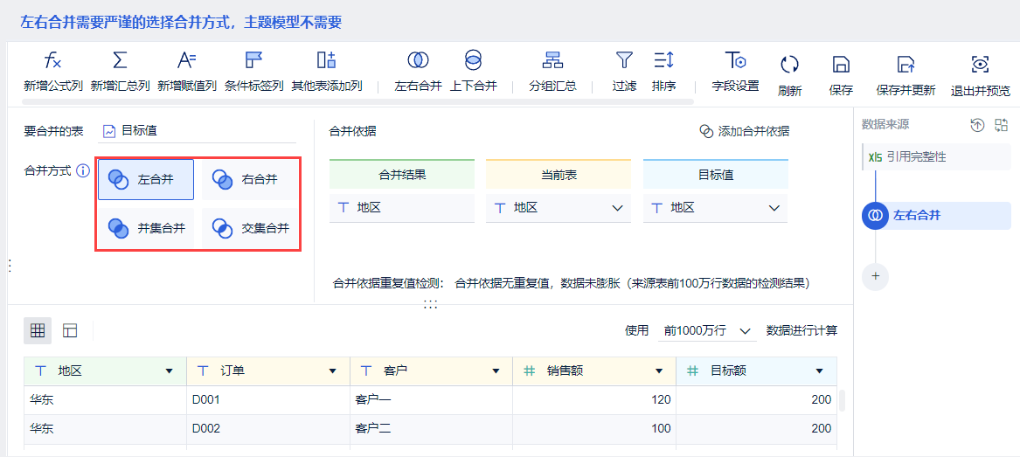Add a new step with the plus button
The image size is (1020, 457).
pos(875,276)
